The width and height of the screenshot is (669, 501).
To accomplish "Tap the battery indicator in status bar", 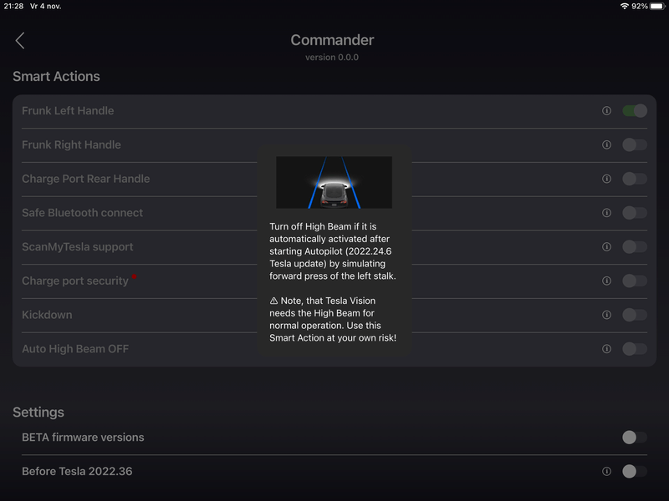I will [656, 6].
